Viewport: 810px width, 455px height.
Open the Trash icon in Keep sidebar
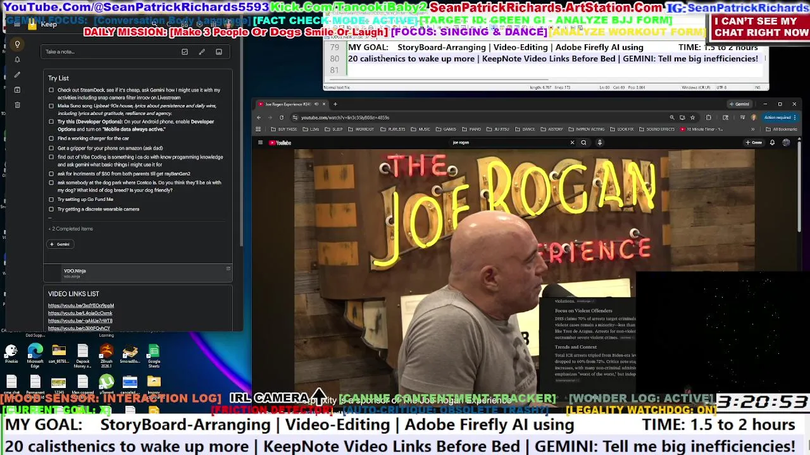17,105
